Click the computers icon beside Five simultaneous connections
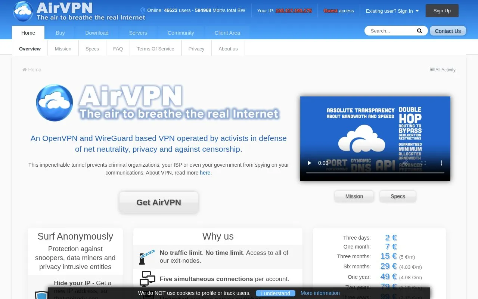The image size is (478, 299). click(147, 279)
